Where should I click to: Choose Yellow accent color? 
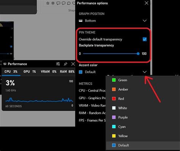143,136
